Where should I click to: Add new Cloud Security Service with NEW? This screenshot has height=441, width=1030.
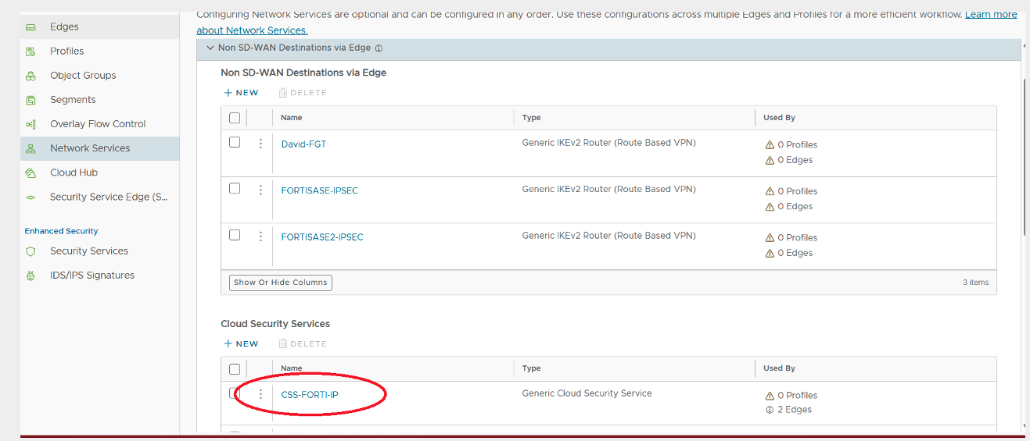pyautogui.click(x=241, y=343)
